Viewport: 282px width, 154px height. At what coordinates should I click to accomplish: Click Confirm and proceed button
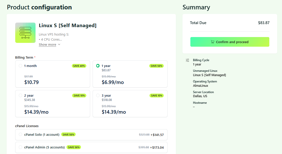(x=230, y=42)
